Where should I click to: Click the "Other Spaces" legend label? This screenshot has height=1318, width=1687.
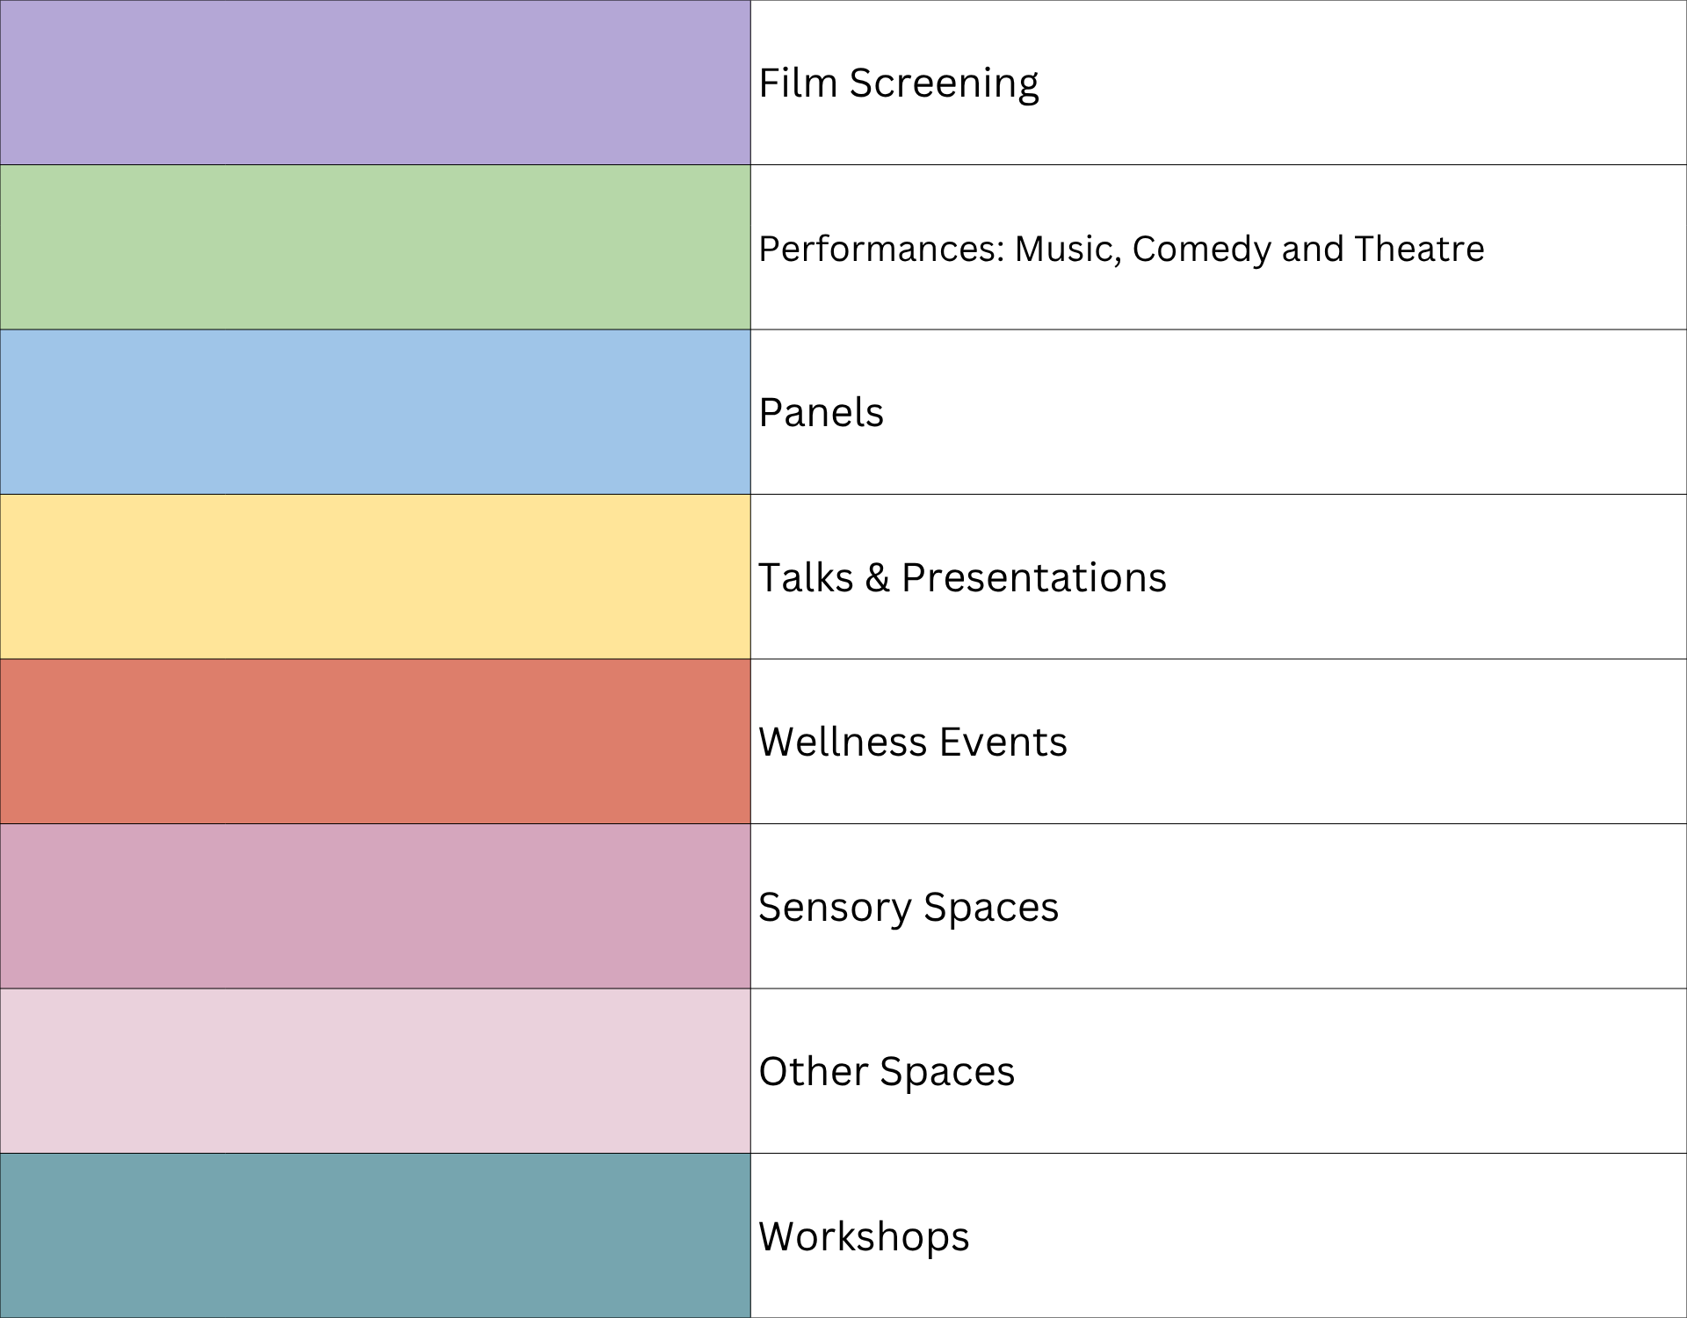(x=887, y=1072)
